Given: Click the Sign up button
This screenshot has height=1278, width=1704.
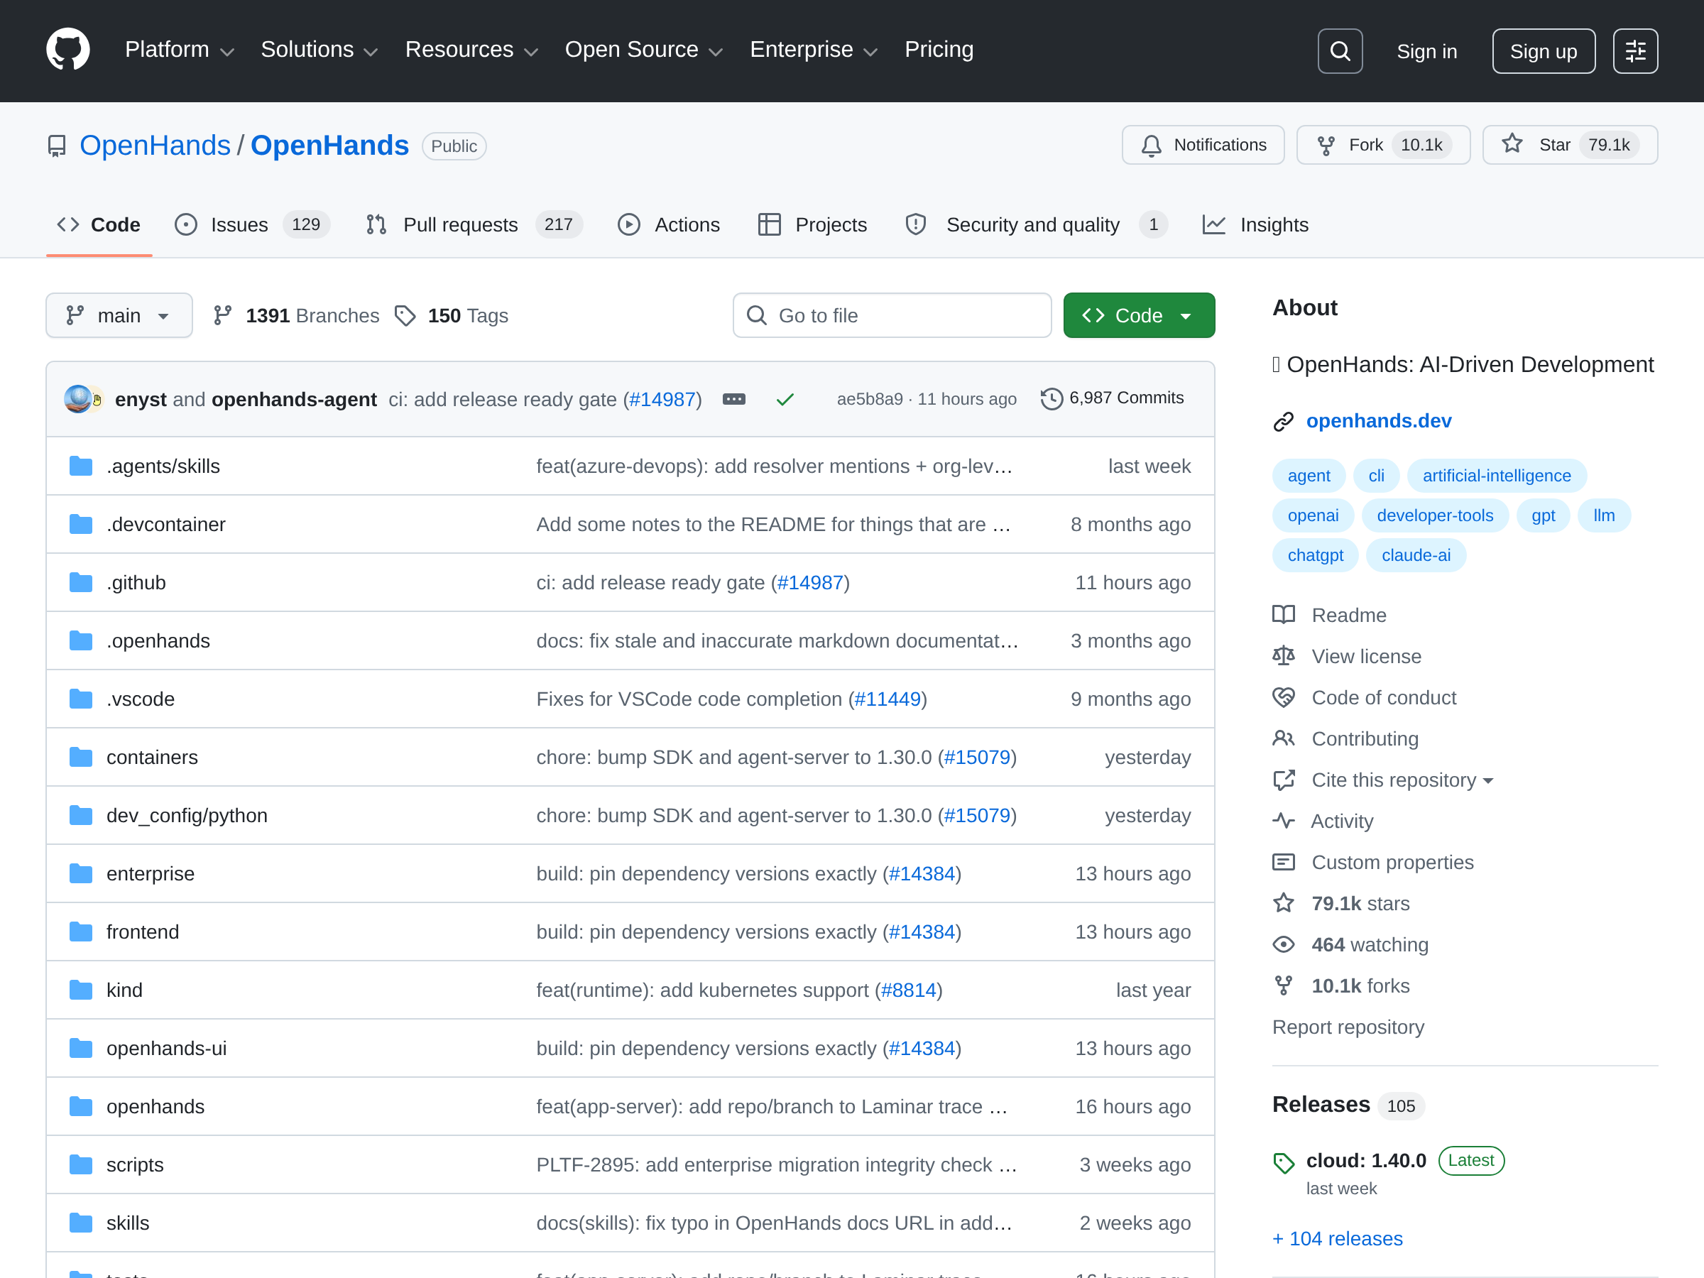Looking at the screenshot, I should point(1543,51).
